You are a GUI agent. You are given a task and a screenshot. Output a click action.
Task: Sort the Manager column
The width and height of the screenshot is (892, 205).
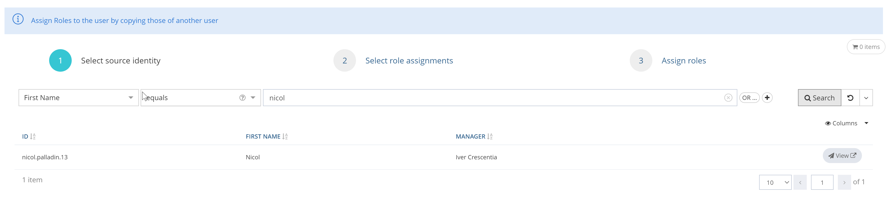pyautogui.click(x=490, y=136)
